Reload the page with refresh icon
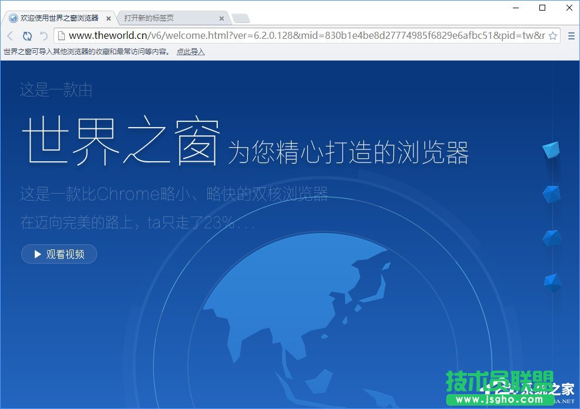Viewport: 580px width, 409px height. click(27, 36)
